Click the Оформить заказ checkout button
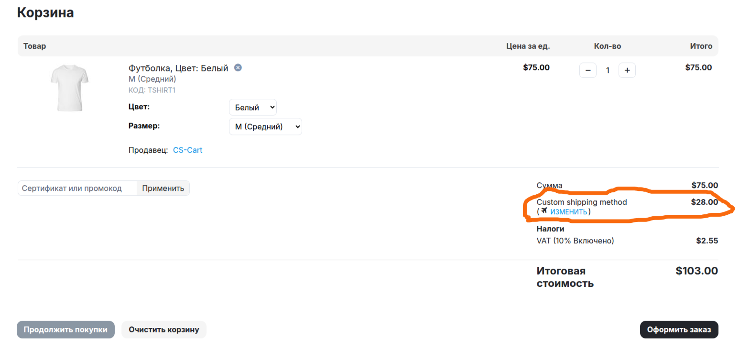The width and height of the screenshot is (750, 356). 679,330
